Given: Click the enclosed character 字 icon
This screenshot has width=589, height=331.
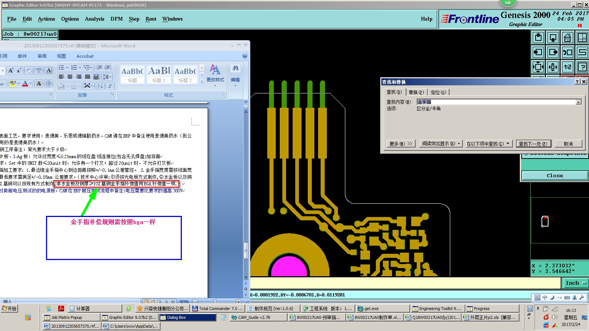Looking at the screenshot, I should 49,83.
